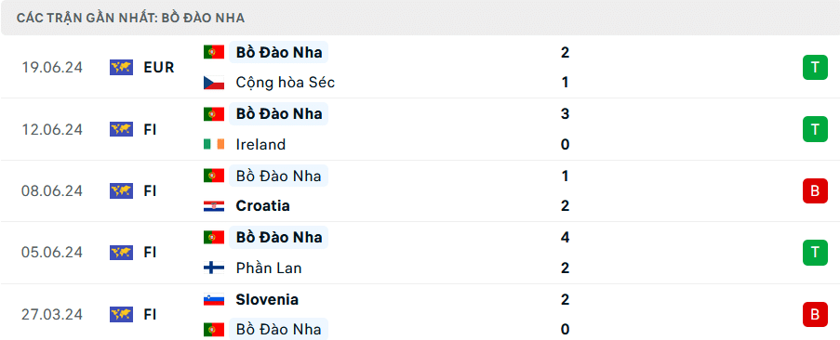
Task: Open the Cộng hòa Séc team link
Action: [x=285, y=83]
